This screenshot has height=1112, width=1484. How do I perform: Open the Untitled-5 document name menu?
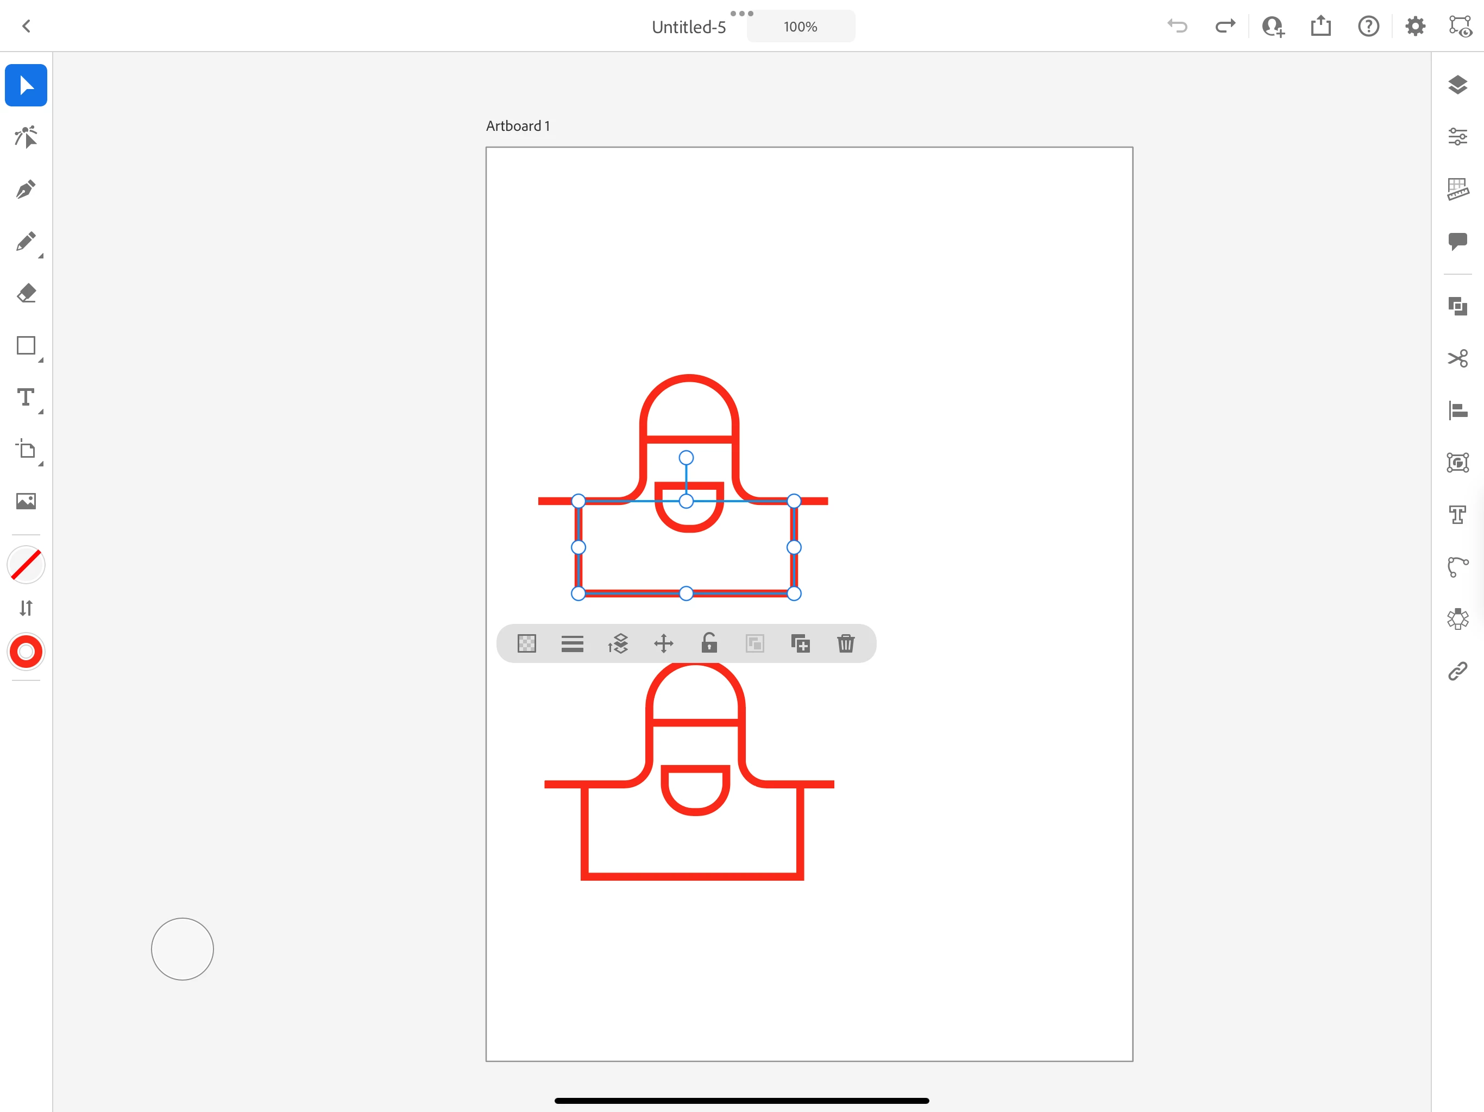pos(689,27)
